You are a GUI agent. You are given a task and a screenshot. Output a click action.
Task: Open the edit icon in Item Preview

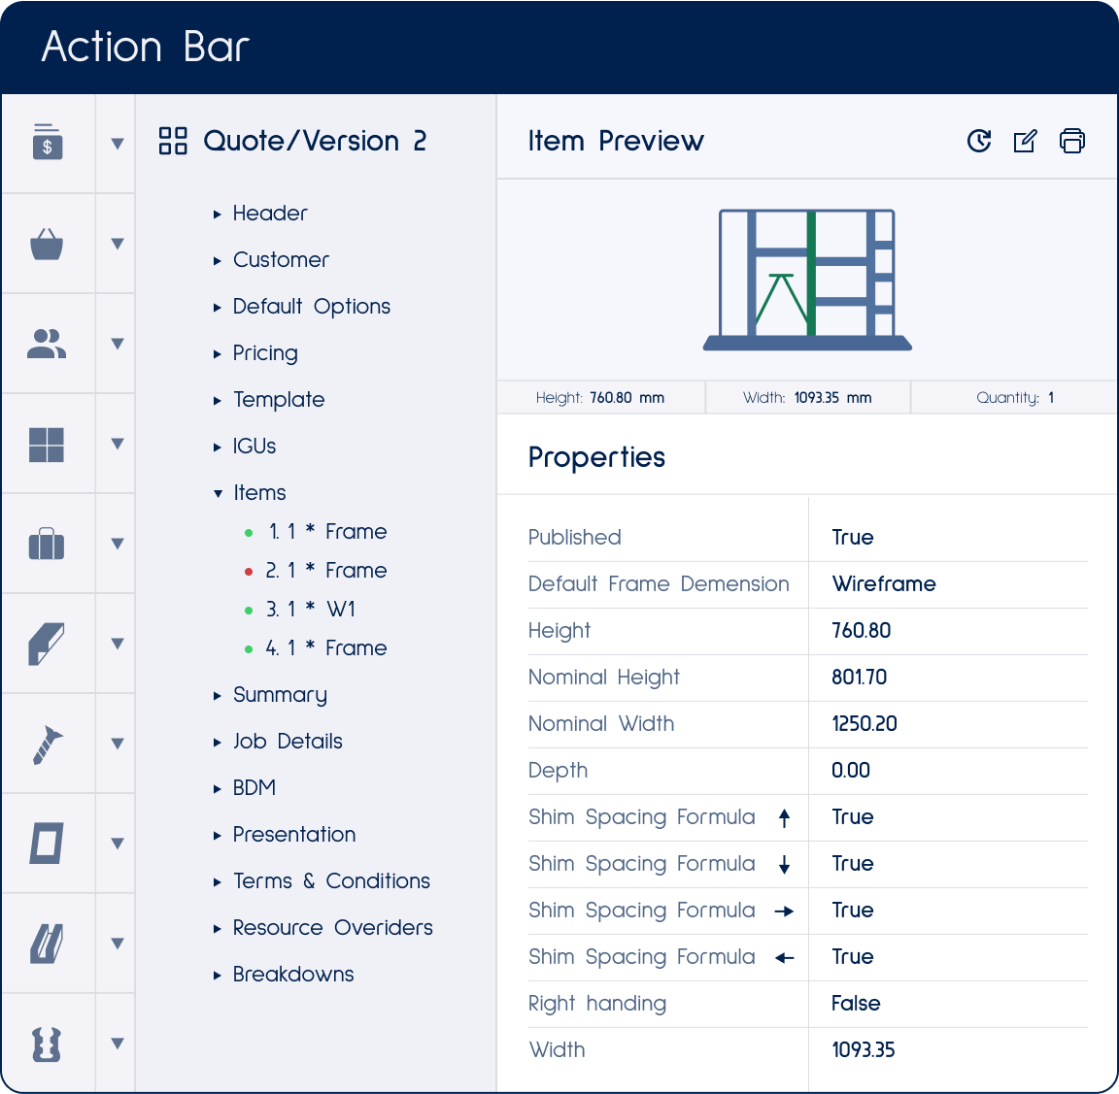pos(1026,141)
